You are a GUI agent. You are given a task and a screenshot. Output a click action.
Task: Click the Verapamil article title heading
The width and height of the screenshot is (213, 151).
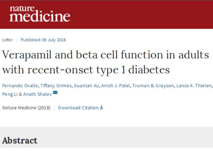click(106, 62)
